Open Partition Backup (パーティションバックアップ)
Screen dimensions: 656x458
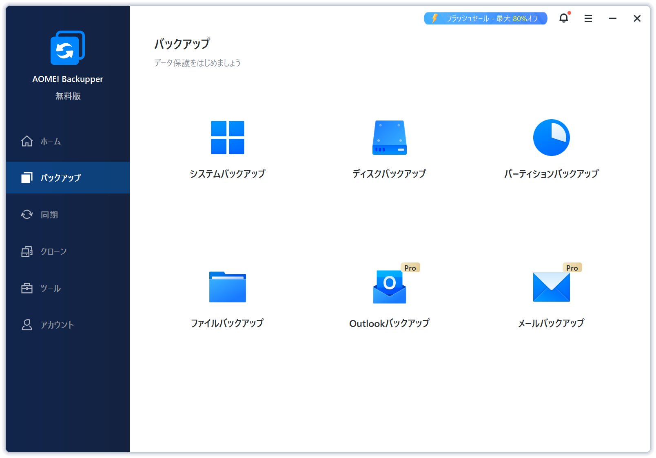(551, 149)
